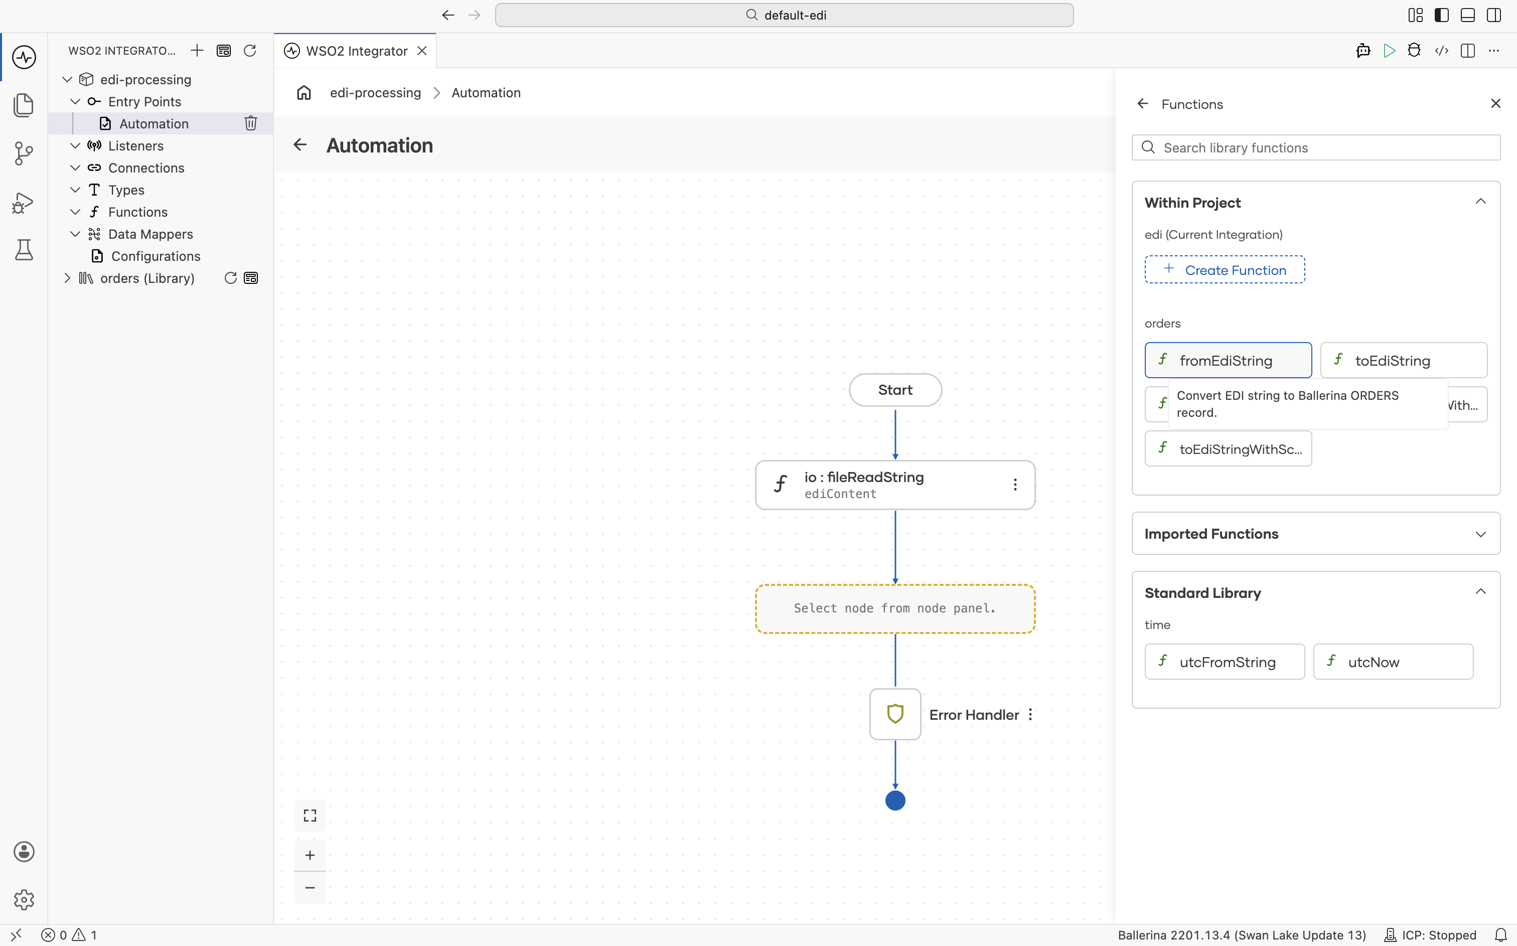Click the view icon beside orders (Library)
This screenshot has width=1517, height=946.
(251, 278)
